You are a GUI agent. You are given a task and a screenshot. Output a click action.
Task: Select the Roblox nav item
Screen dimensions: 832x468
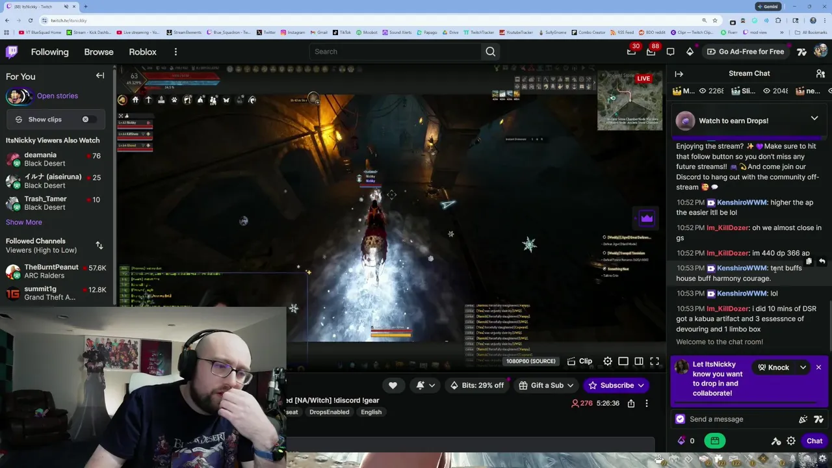tap(142, 52)
